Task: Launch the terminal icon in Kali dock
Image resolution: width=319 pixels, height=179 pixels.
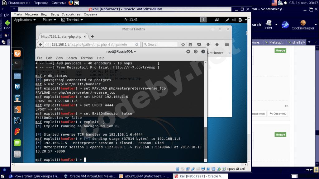Action: pos(17,64)
